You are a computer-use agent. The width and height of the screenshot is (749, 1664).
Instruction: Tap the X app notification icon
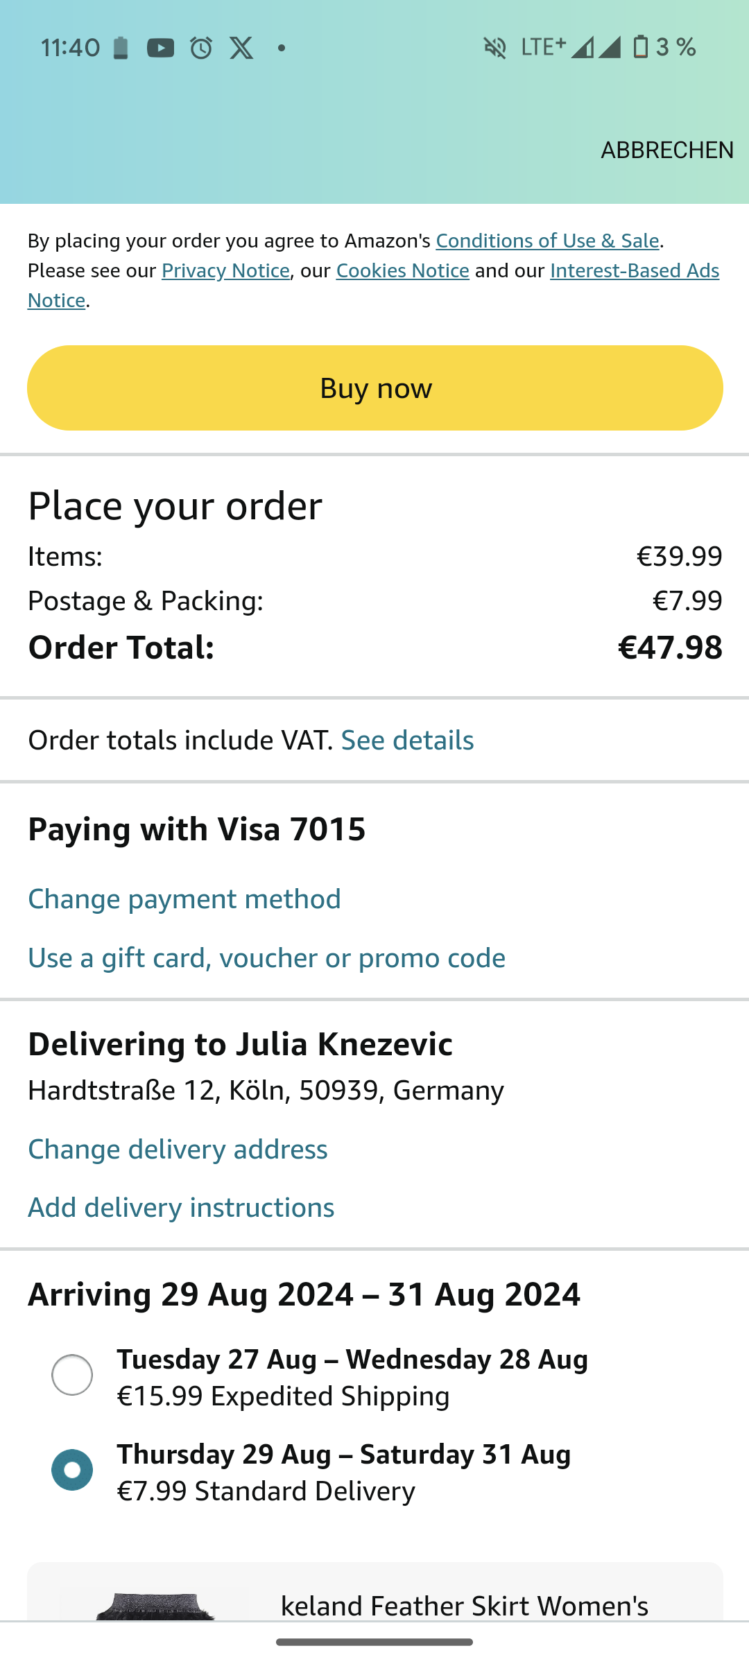tap(241, 48)
